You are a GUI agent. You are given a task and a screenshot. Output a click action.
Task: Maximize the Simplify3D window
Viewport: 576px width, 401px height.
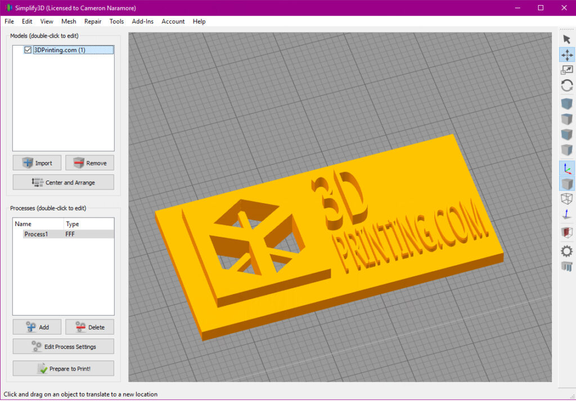(541, 8)
